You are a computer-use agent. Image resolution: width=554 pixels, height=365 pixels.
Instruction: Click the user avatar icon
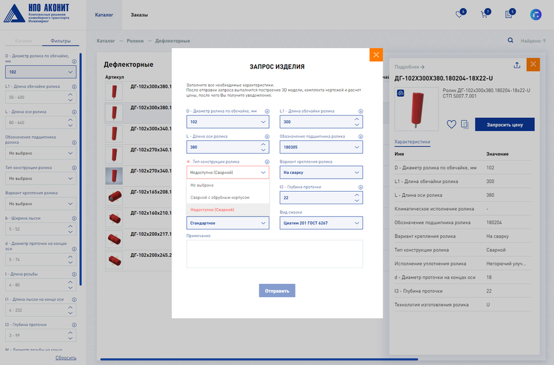click(x=536, y=14)
